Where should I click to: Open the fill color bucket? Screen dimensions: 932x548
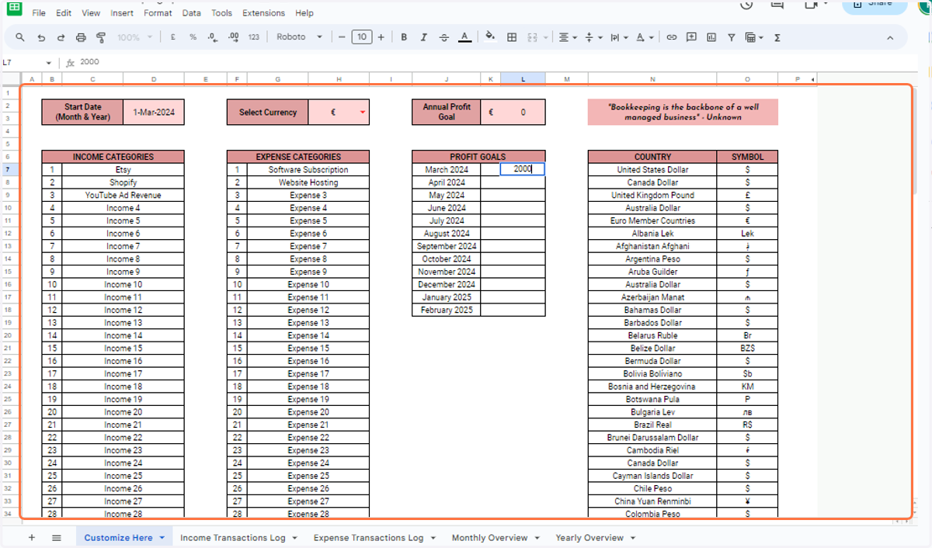pyautogui.click(x=490, y=37)
